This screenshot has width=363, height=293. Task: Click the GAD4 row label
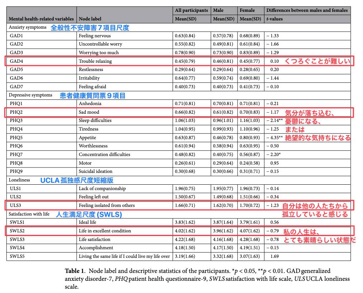tap(16, 61)
